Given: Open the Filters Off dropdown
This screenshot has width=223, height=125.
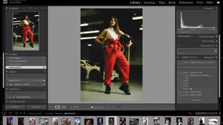Looking at the screenshot, I should (206, 113).
